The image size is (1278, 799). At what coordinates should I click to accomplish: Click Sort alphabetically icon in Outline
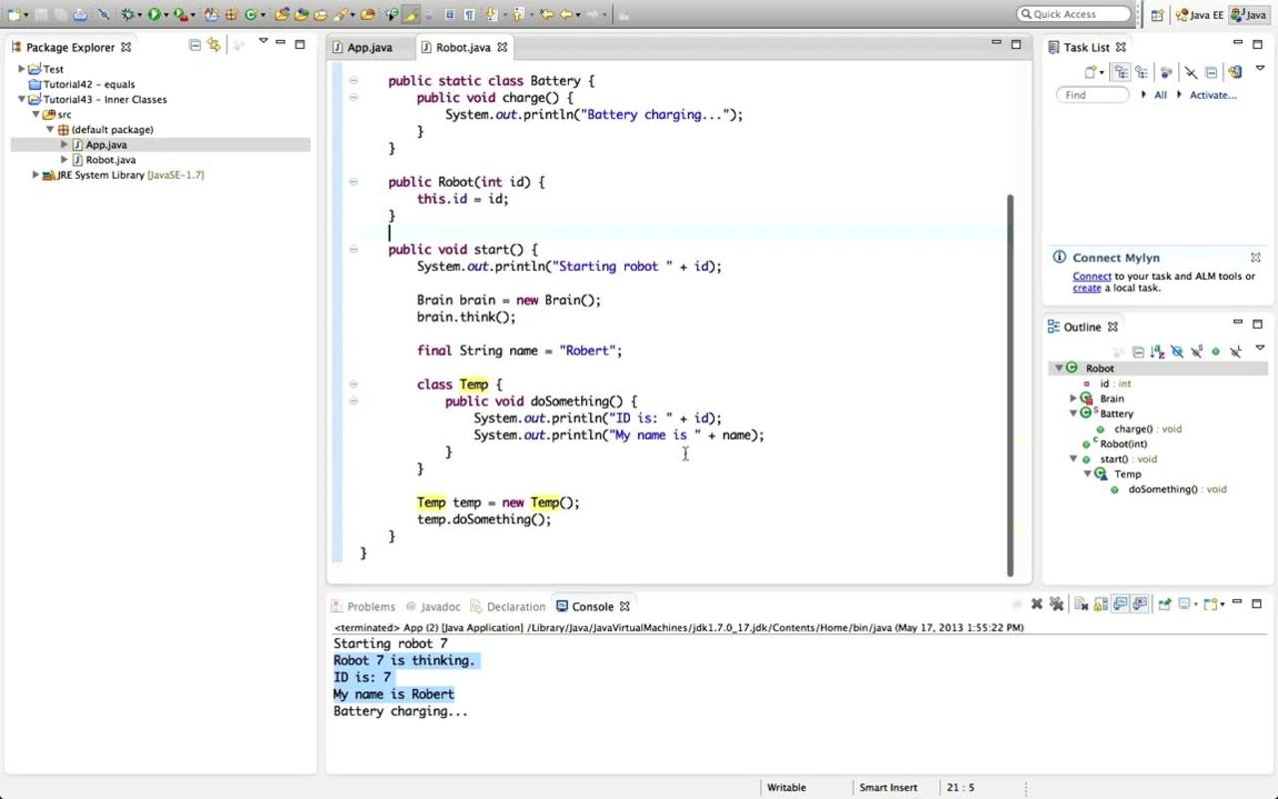pyautogui.click(x=1156, y=352)
